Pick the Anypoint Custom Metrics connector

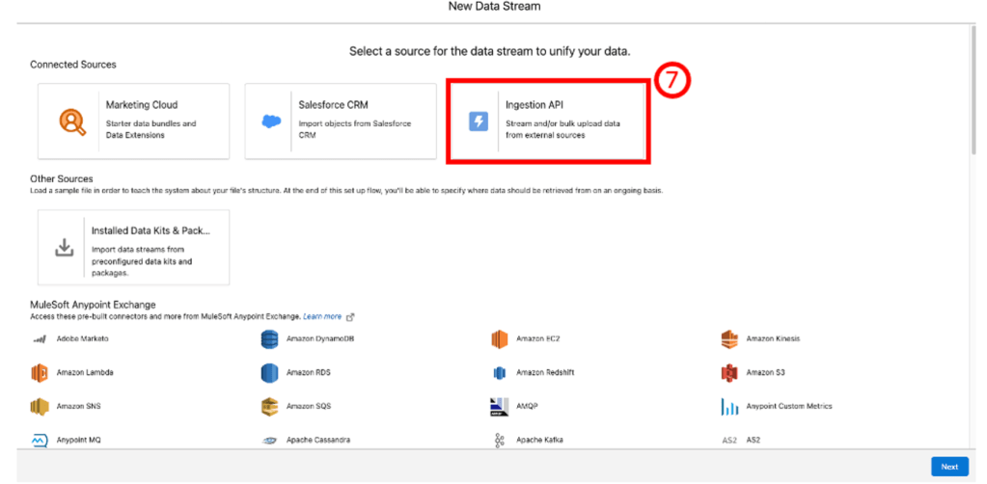[x=788, y=406]
